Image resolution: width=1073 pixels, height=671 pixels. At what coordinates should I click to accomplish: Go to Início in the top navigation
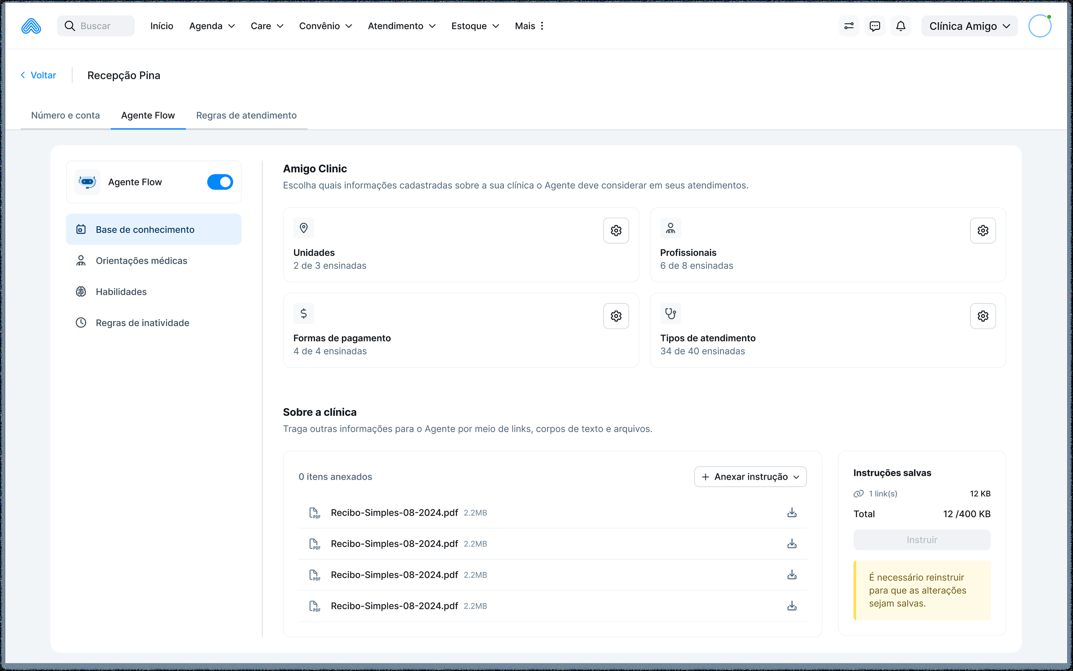[162, 26]
